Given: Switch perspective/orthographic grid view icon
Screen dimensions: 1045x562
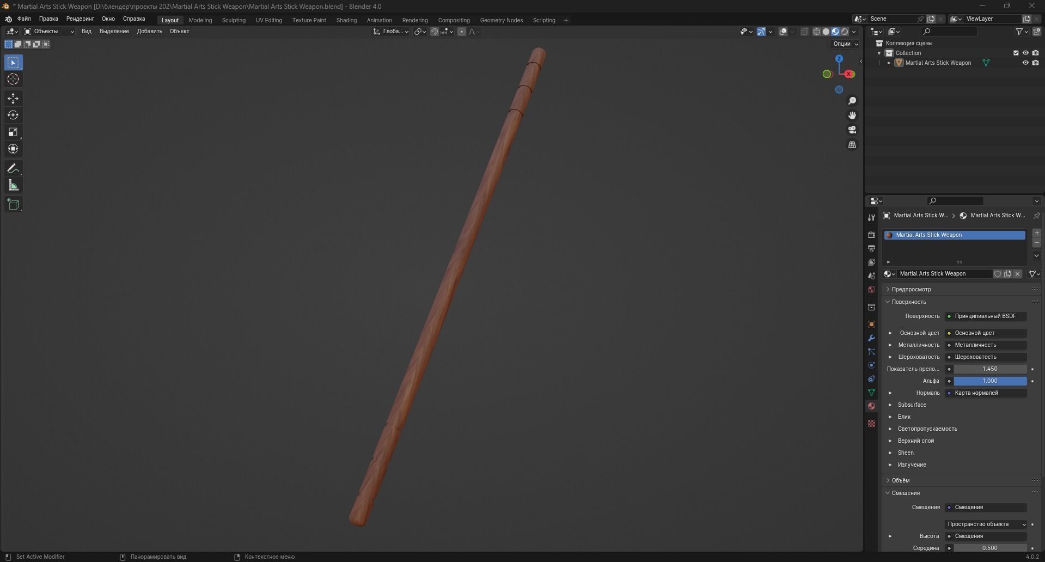Looking at the screenshot, I should click(x=852, y=144).
